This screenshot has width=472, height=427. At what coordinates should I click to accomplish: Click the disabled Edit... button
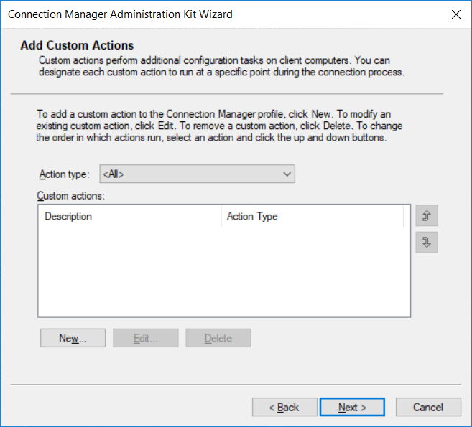point(146,338)
